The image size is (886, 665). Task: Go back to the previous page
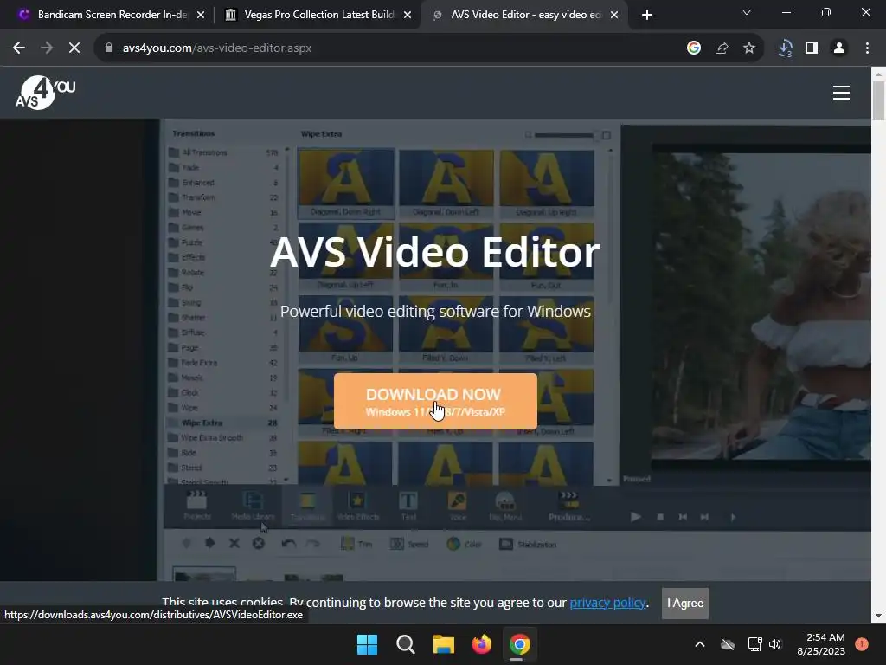(19, 48)
